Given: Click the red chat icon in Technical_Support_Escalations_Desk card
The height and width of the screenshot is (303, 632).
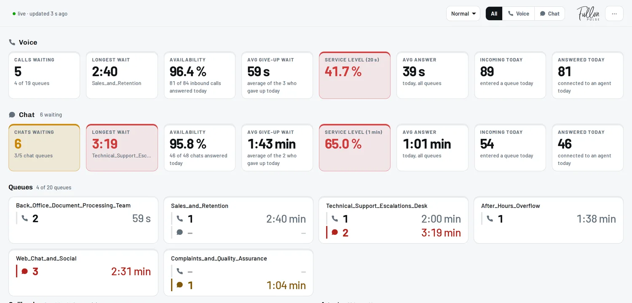Looking at the screenshot, I should [335, 232].
